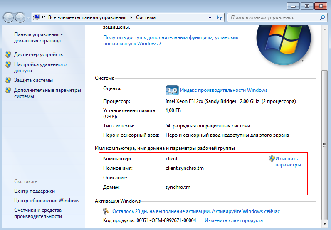Click shield icon next to 'Изменить параметры'
The image size is (331, 230).
point(272,159)
